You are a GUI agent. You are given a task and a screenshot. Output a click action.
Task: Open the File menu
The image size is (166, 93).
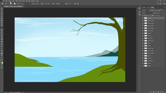pyautogui.click(x=4, y=1)
